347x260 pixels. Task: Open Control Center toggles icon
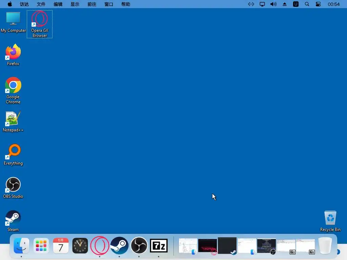click(318, 4)
